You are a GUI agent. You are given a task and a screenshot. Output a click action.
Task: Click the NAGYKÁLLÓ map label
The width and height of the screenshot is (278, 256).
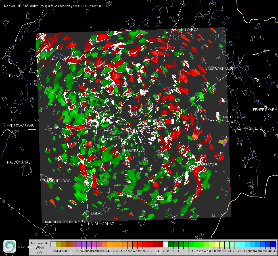135,150
